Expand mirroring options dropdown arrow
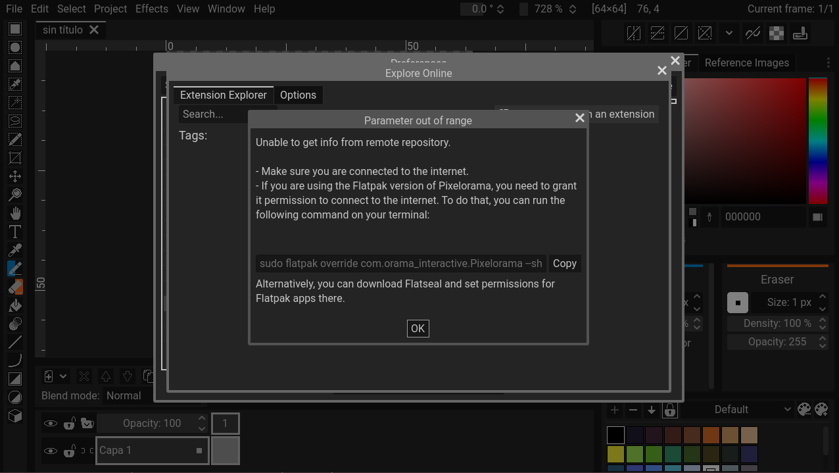The image size is (839, 473). [729, 33]
